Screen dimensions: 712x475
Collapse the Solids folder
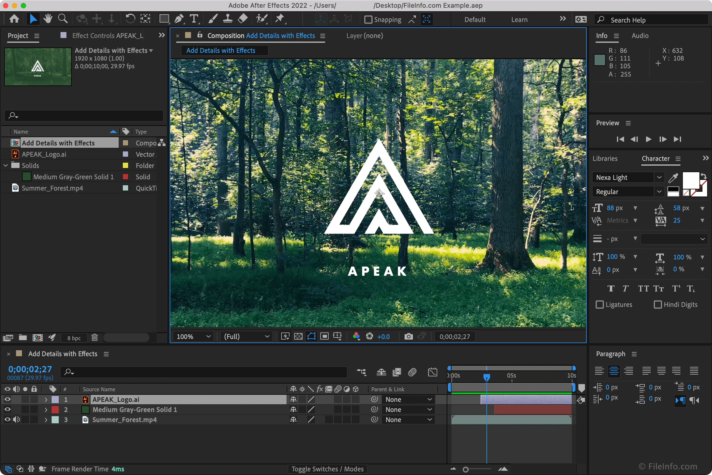(6, 165)
